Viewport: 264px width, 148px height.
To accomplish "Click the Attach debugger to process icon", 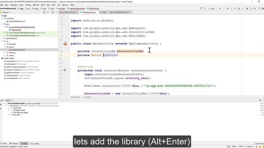I will [x=239, y=8].
